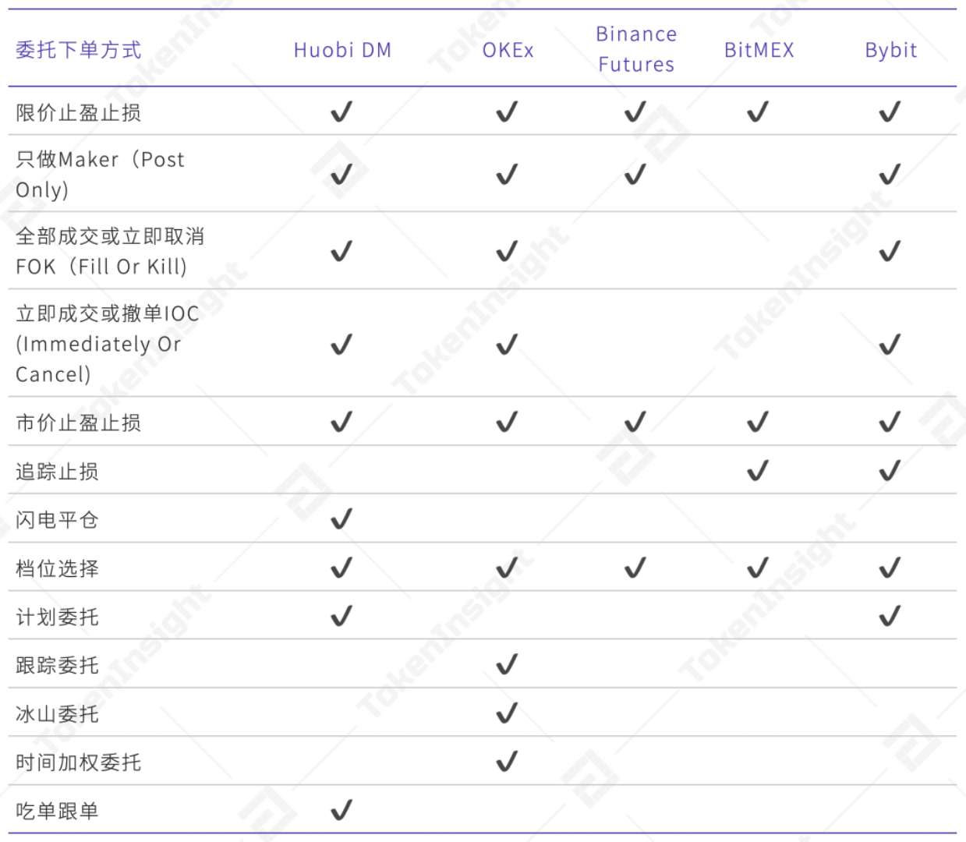Click the 委托下单方式 header label
The image size is (966, 842).
coord(78,50)
